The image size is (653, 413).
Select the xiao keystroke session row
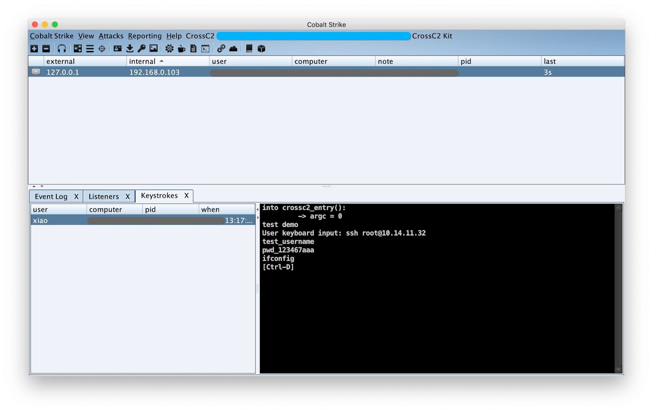tap(143, 221)
